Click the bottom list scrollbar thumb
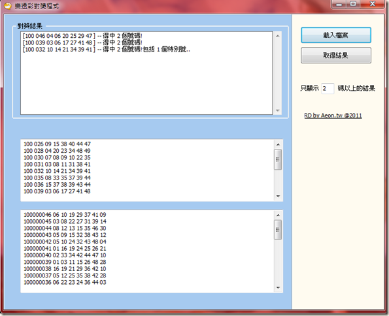Viewport: 389px width, 316px height. 278,230
